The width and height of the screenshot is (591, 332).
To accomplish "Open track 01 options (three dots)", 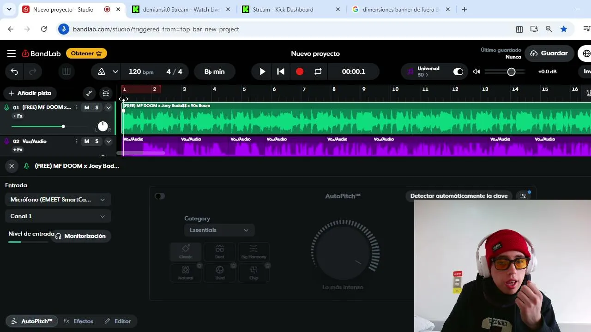I will tap(77, 107).
